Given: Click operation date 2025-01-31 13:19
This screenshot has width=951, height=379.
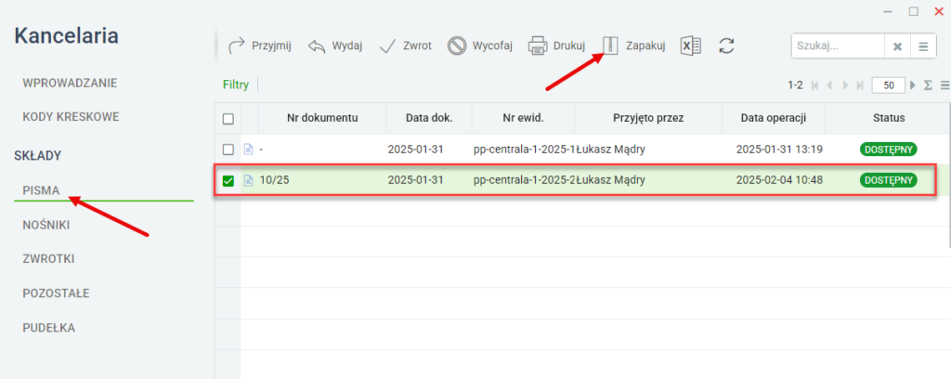Looking at the screenshot, I should [x=779, y=150].
